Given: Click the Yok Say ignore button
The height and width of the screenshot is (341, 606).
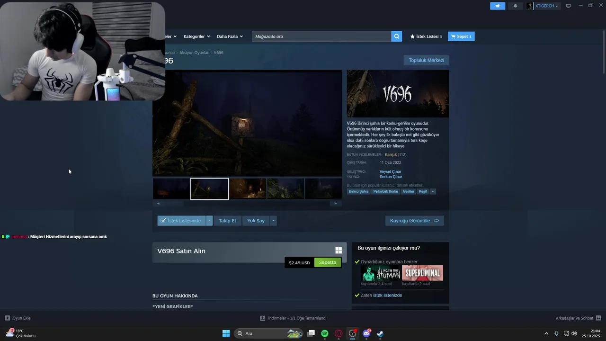Looking at the screenshot, I should pyautogui.click(x=256, y=221).
